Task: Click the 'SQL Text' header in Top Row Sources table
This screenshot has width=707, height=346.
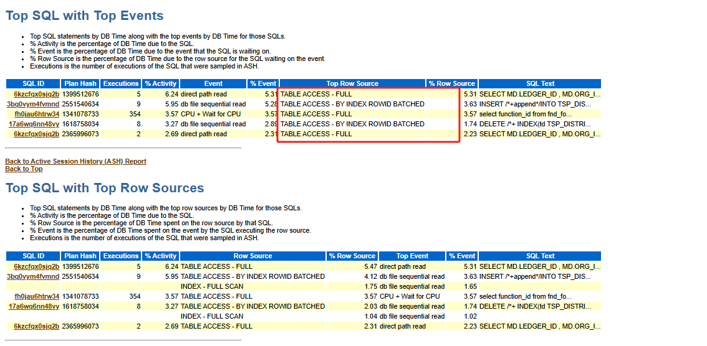Action: click(540, 256)
